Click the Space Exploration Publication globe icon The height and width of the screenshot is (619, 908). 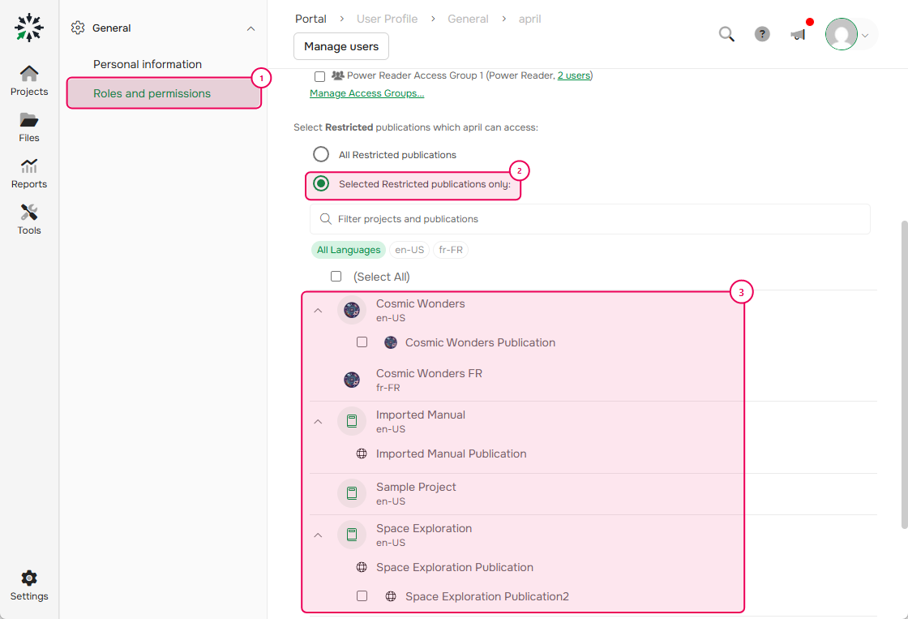362,567
